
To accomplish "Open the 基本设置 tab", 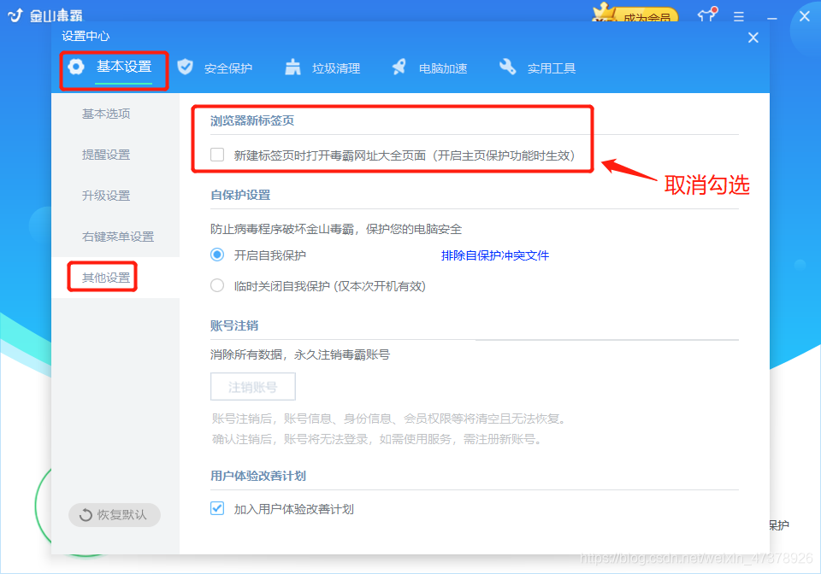I will coord(123,67).
